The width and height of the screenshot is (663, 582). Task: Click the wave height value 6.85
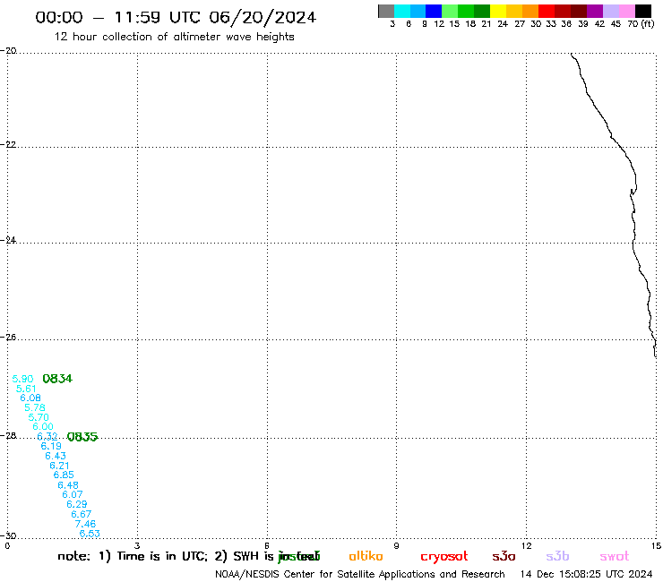click(64, 475)
